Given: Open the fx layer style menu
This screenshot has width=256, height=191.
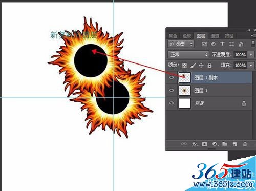Looking at the screenshot, I should click(195, 144).
